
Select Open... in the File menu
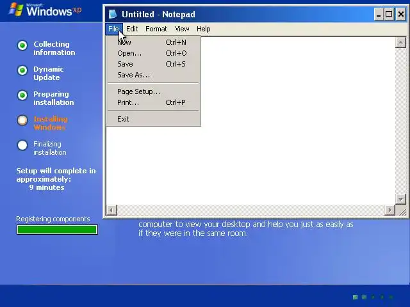(x=154, y=53)
